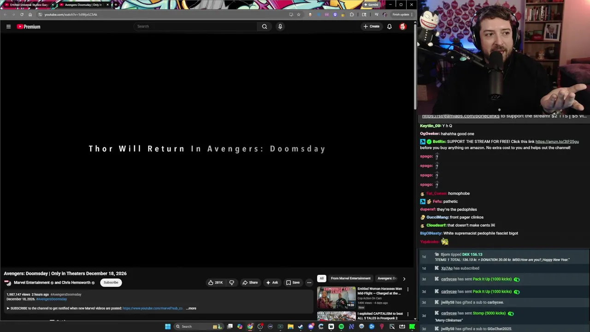Click chat username duperaf
This screenshot has width=590, height=332.
(428, 209)
